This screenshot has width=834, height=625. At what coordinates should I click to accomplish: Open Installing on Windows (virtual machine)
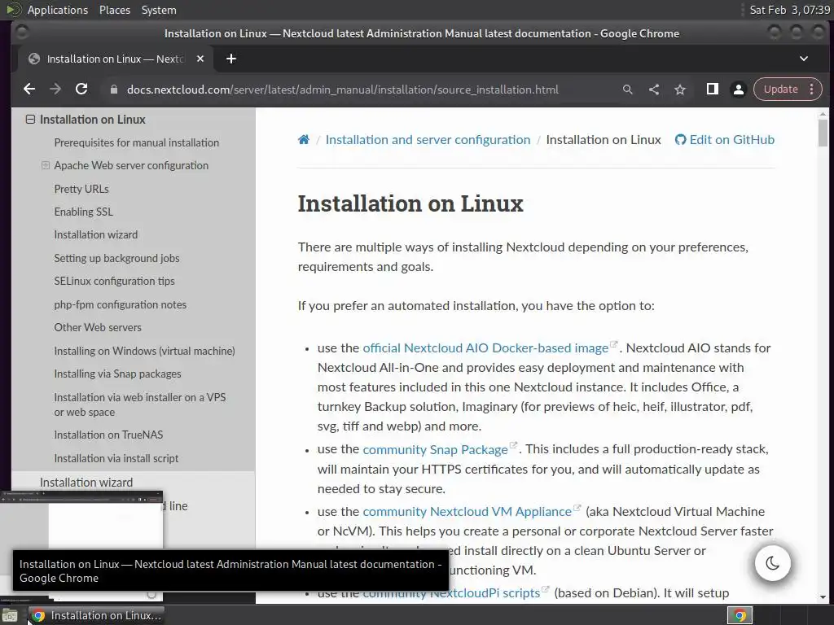[145, 351]
